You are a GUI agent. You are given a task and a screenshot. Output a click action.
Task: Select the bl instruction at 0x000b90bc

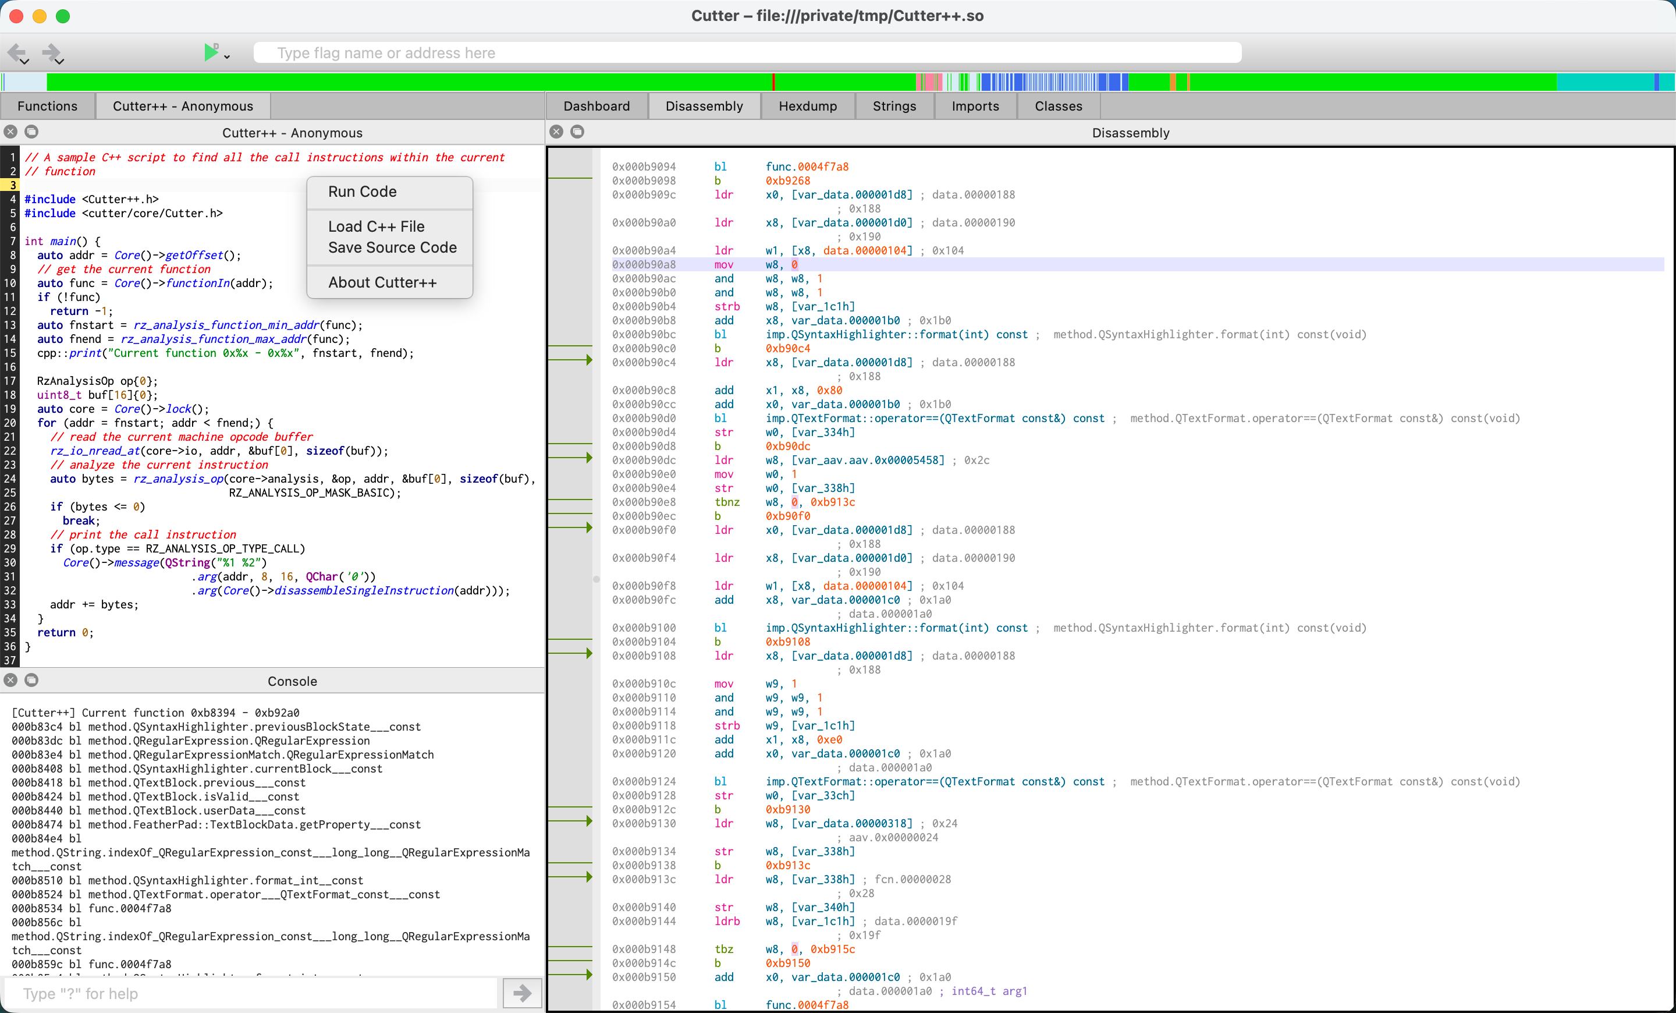point(720,335)
